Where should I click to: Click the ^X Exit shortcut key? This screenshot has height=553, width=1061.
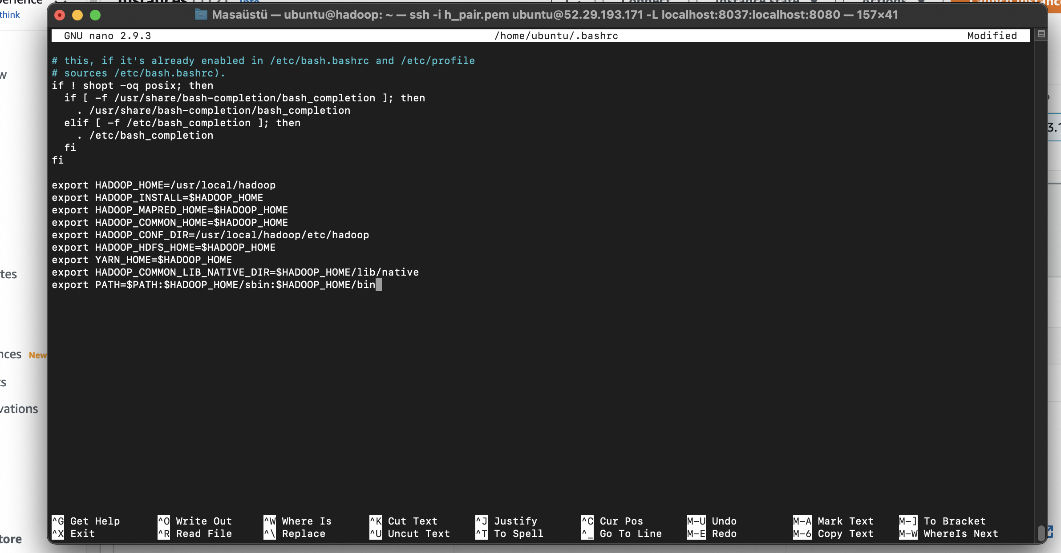(58, 533)
